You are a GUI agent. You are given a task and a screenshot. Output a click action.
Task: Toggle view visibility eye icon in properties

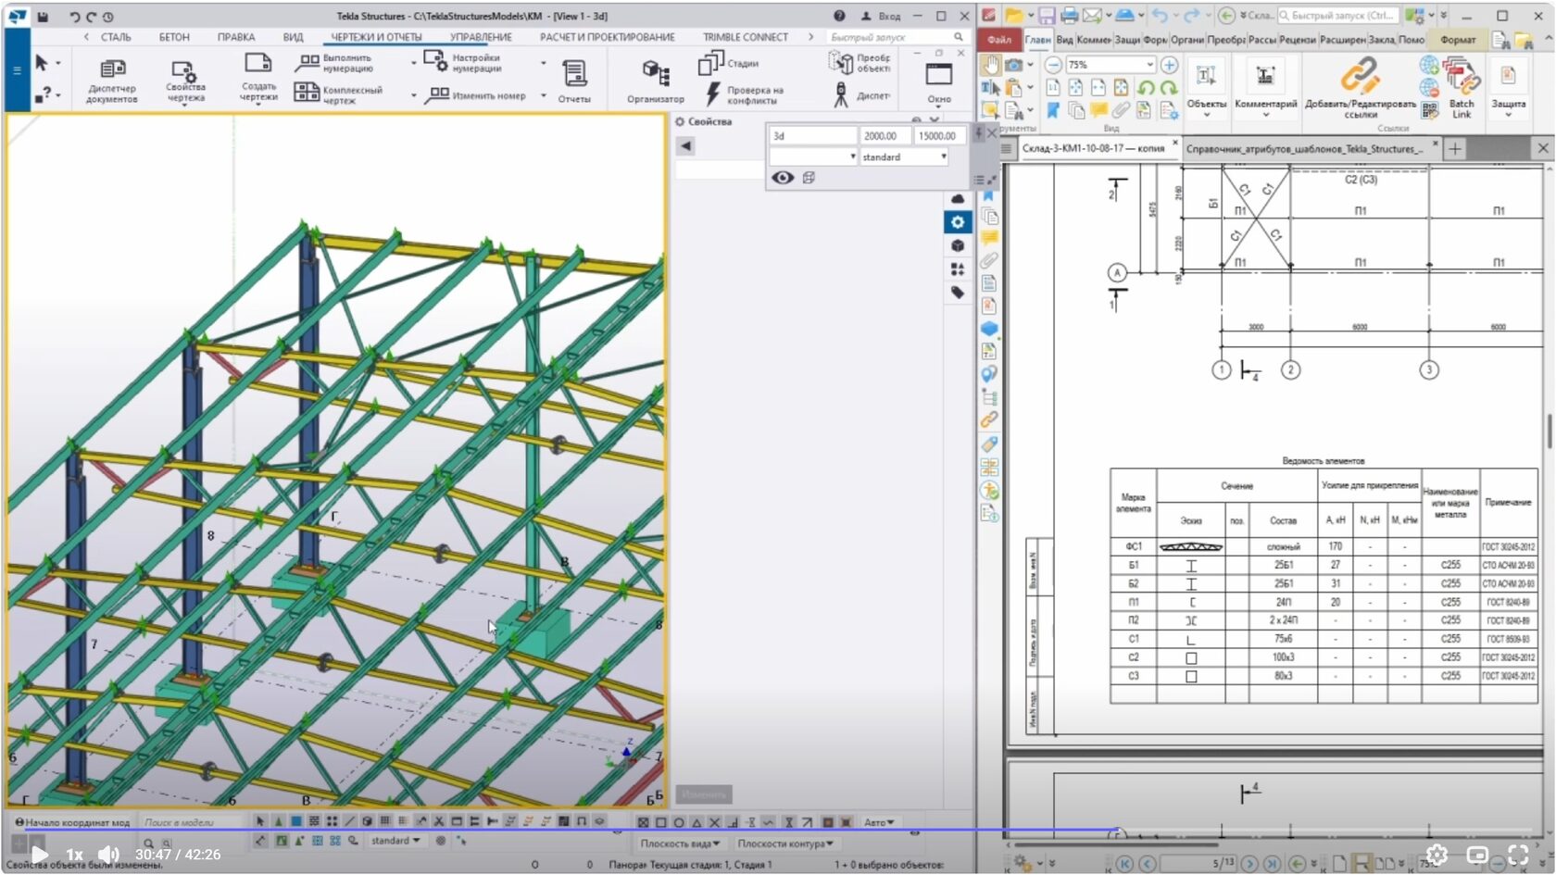(783, 178)
